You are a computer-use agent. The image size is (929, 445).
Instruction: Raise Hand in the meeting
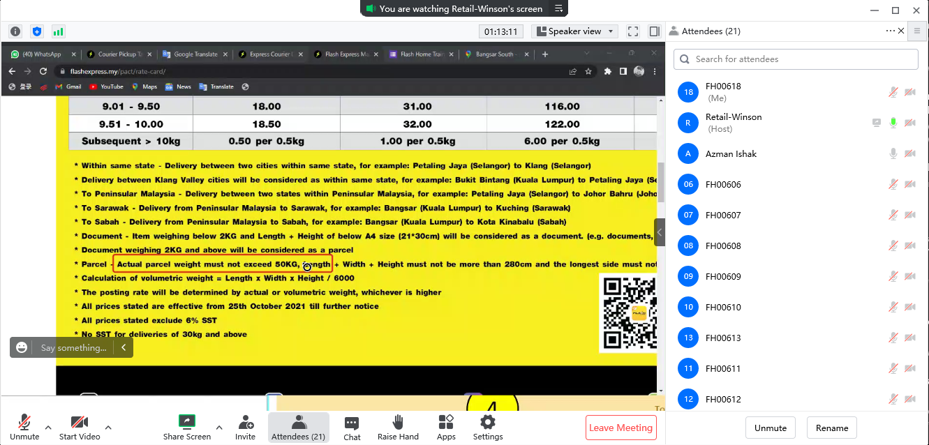[x=398, y=428]
